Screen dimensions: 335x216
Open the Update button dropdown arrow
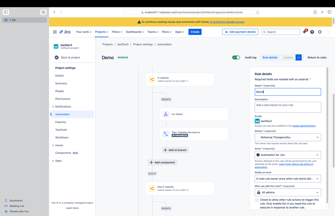pyautogui.click(x=299, y=58)
